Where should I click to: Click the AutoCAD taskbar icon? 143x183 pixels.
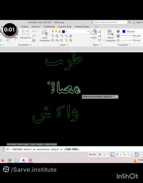point(23,160)
